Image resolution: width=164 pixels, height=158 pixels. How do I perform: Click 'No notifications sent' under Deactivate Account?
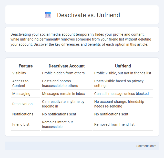[x=59, y=114]
